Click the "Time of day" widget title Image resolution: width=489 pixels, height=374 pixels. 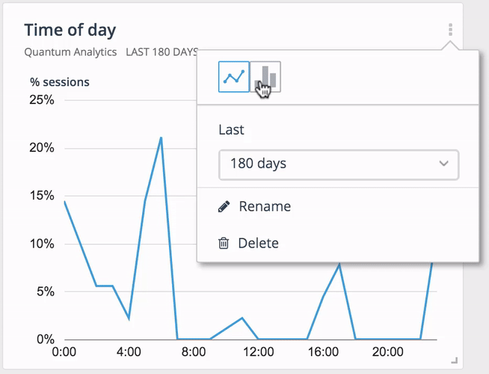click(x=70, y=30)
